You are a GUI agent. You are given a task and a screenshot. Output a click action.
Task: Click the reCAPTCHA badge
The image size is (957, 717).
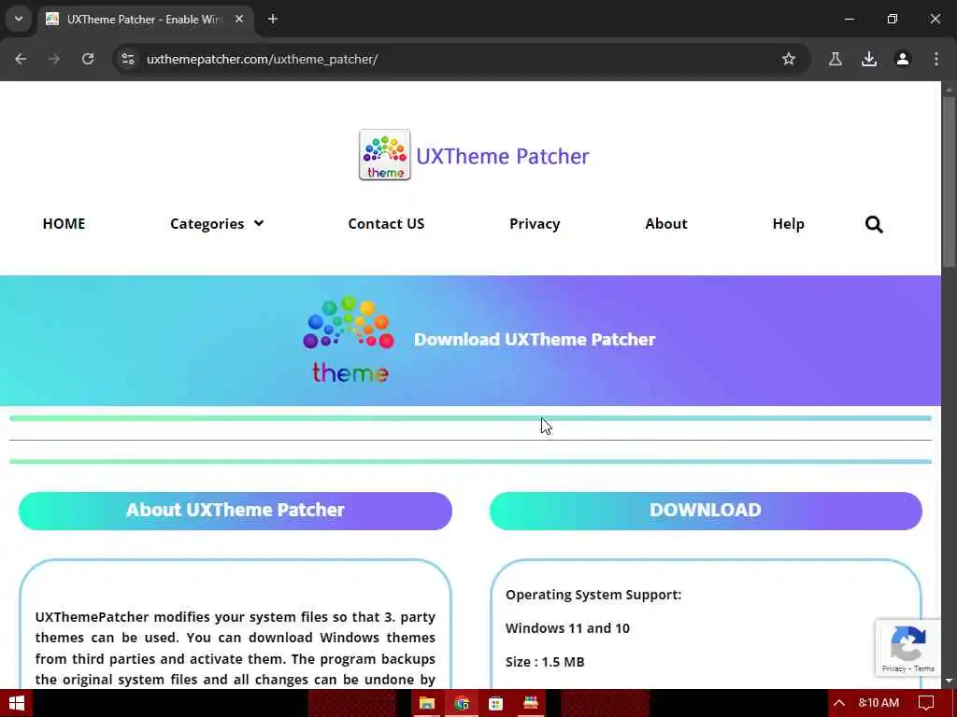point(908,648)
